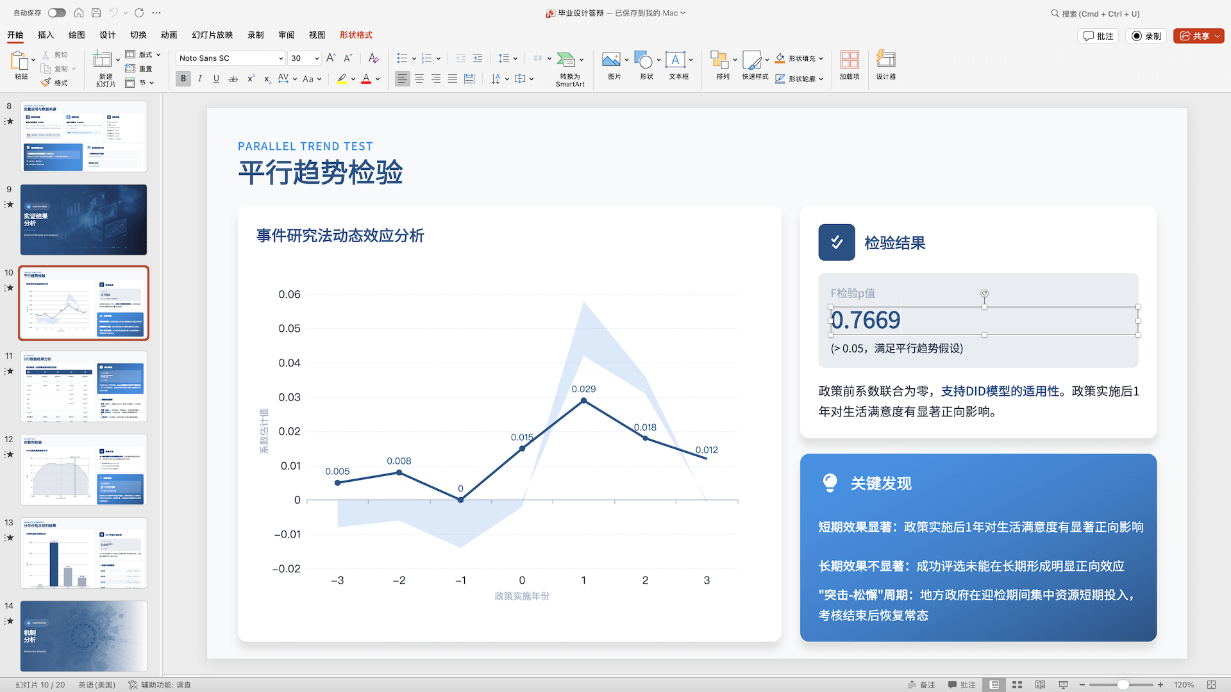Click the 批注 comments button

click(x=1098, y=36)
